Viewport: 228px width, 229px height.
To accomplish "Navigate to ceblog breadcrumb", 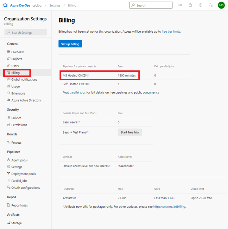I will 37,5.
